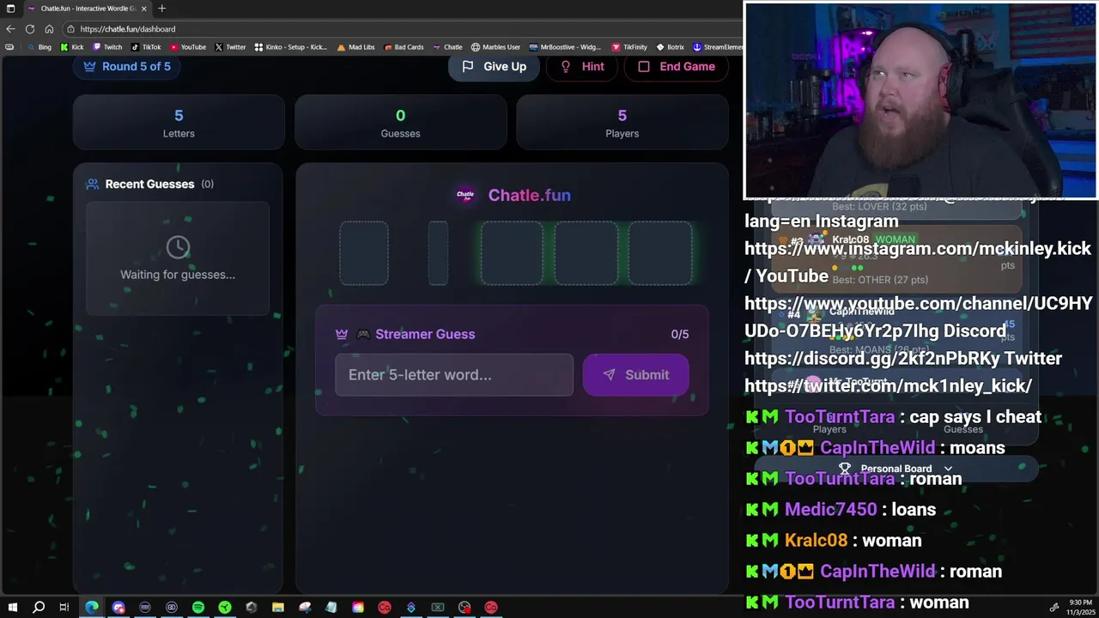This screenshot has width=1099, height=618.
Task: Open a new browser tab
Action: pos(161,9)
